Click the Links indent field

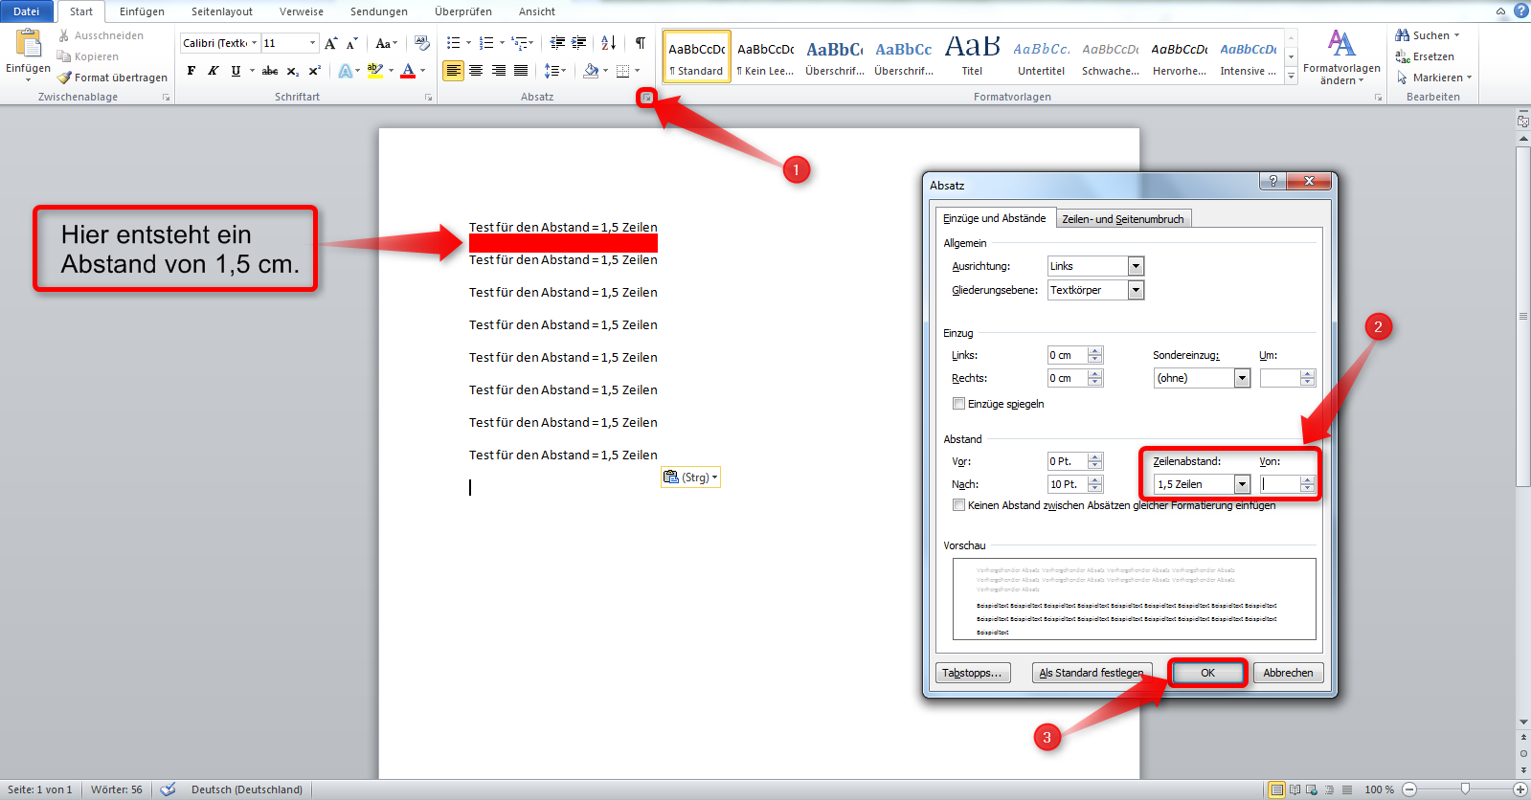(x=1068, y=355)
